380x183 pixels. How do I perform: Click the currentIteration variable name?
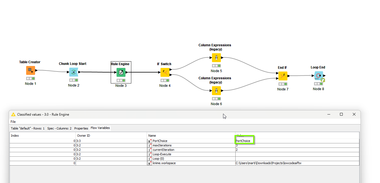tap(163, 150)
